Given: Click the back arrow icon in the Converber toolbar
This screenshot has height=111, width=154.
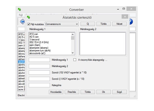Looking at the screenshot, I should 22,21.
